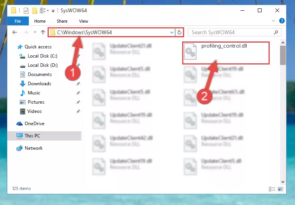
Task: Select Network in the navigation pane
Action: point(33,148)
